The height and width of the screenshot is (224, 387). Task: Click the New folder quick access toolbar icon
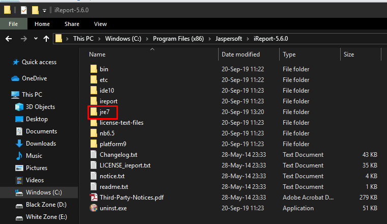pyautogui.click(x=35, y=10)
